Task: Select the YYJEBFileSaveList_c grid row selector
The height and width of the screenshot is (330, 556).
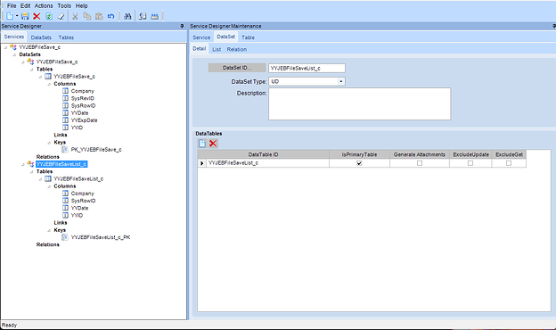Action: click(201, 163)
